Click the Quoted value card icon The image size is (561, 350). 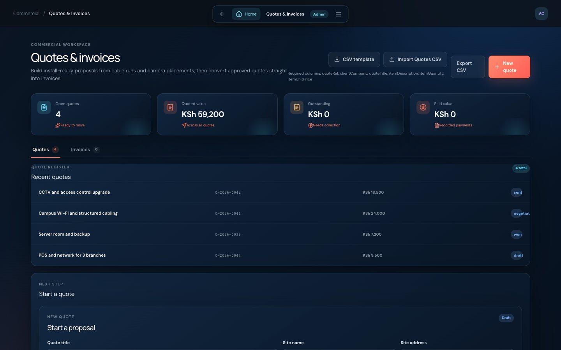(170, 107)
